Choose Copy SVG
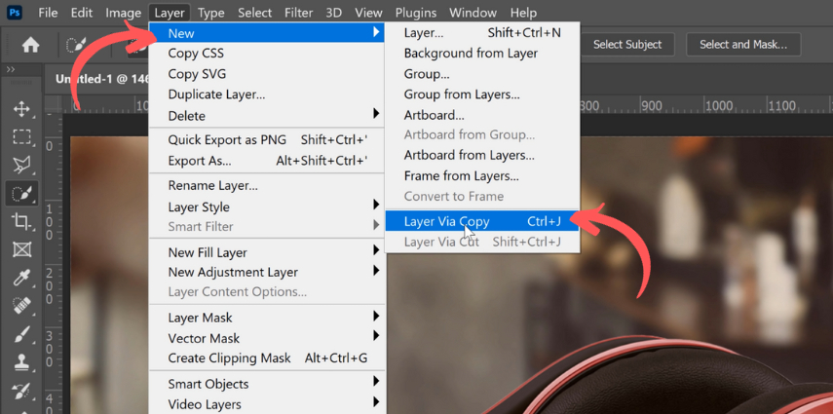 pos(267,74)
